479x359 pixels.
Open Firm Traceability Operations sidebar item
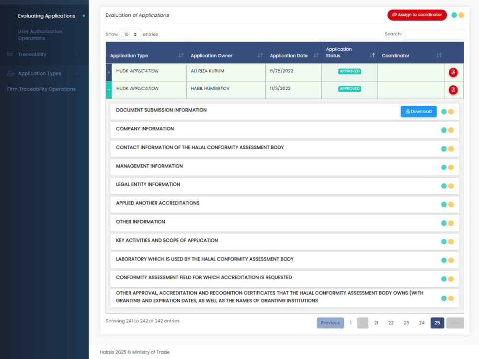[x=41, y=89]
